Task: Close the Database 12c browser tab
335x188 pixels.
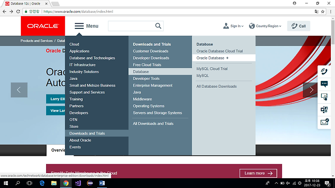Action: [46, 4]
